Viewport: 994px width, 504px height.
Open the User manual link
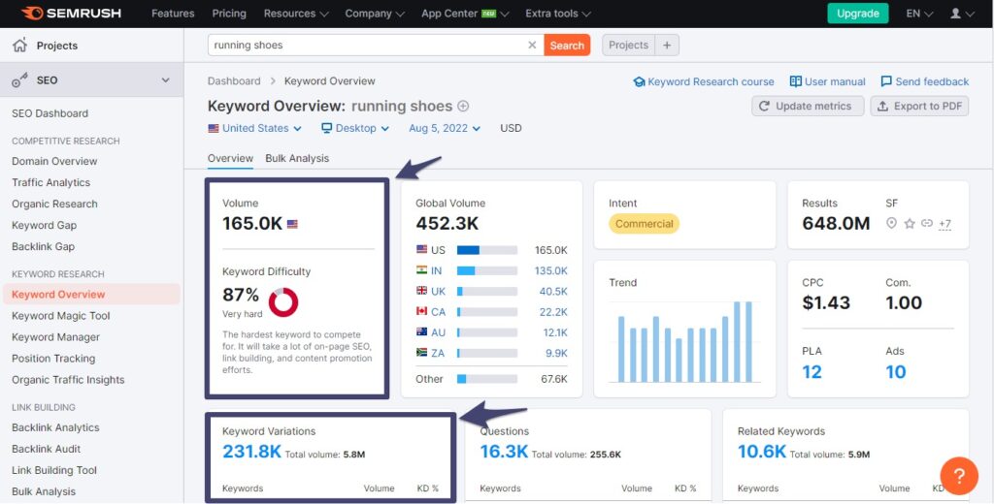(827, 81)
